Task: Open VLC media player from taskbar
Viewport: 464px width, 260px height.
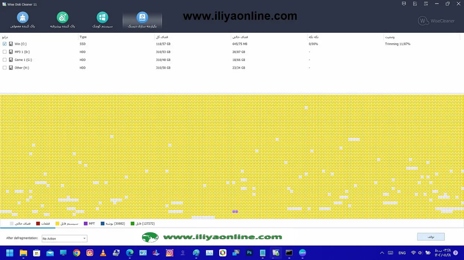Action: 103,253
